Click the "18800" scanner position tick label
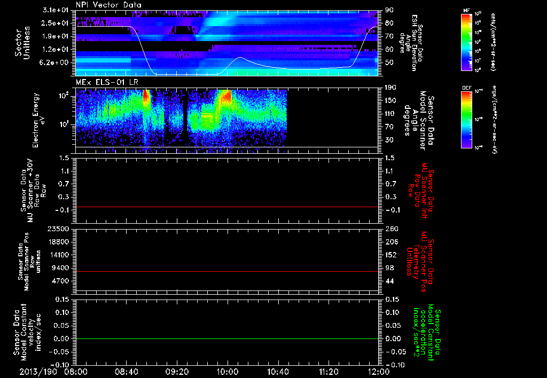This screenshot has width=547, height=378. pyautogui.click(x=58, y=242)
